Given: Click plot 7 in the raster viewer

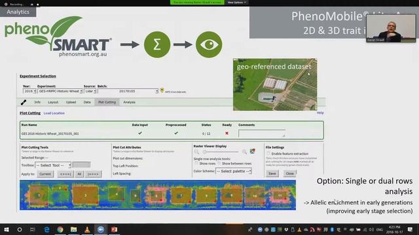Looking at the screenshot, I should (181, 196).
